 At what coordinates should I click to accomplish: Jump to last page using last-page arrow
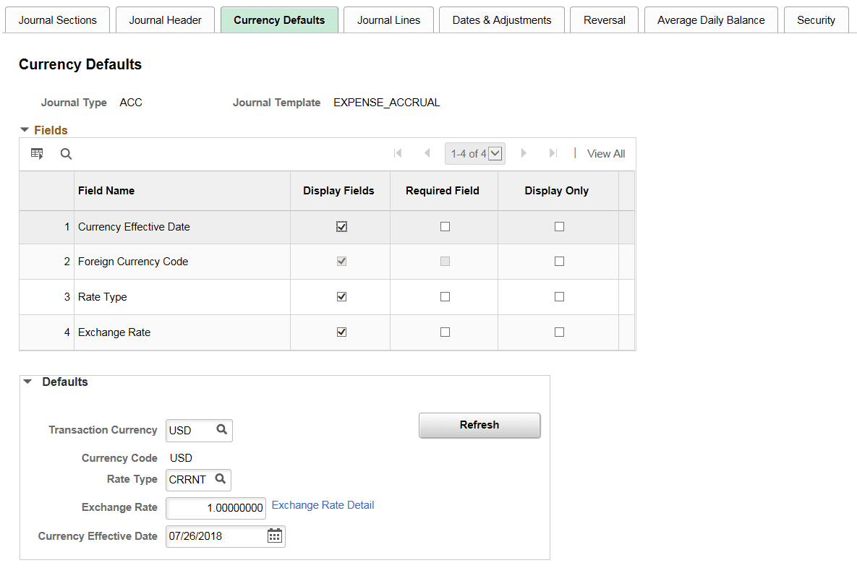coord(553,153)
